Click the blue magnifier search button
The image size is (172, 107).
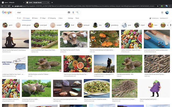click(x=77, y=12)
